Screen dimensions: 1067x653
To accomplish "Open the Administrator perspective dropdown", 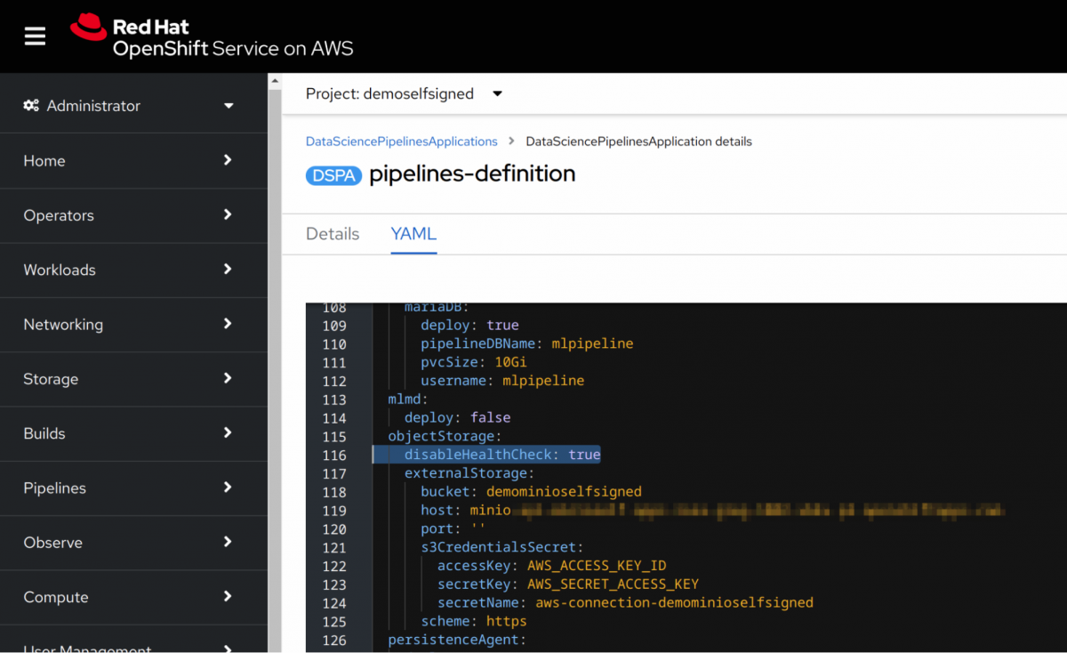I will (133, 106).
